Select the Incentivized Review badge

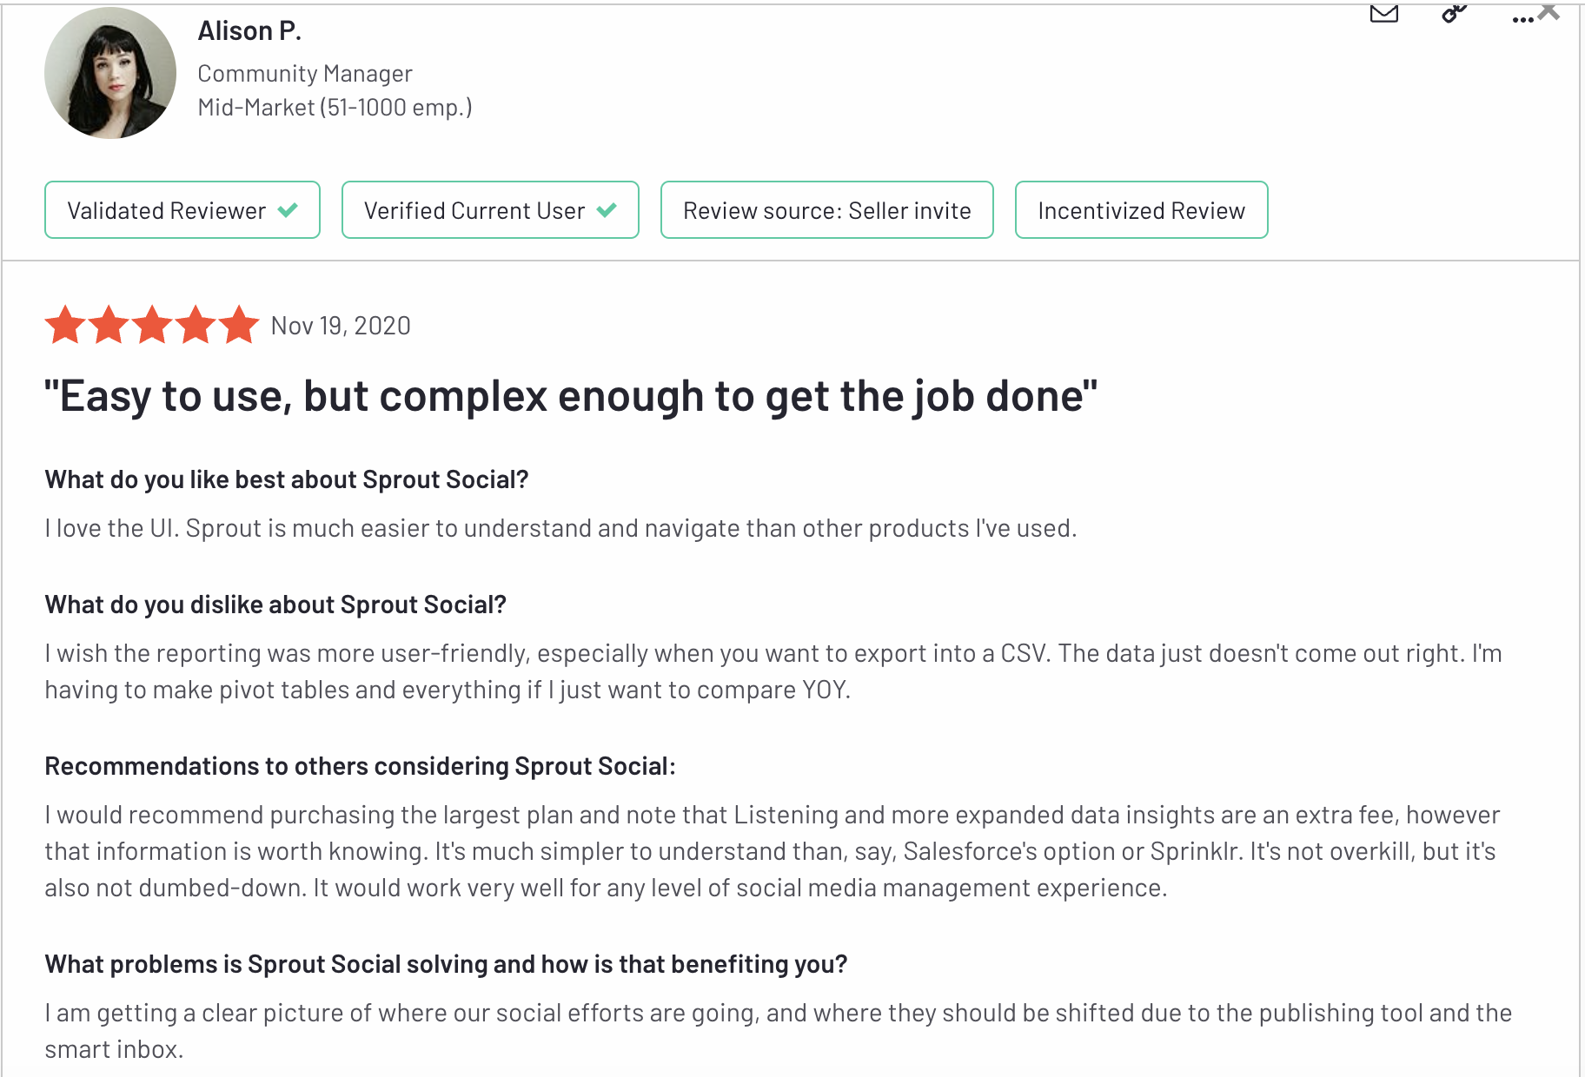tap(1141, 210)
